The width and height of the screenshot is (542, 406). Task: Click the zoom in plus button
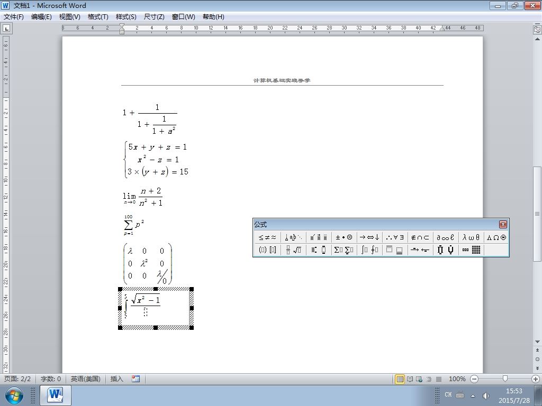click(x=536, y=379)
